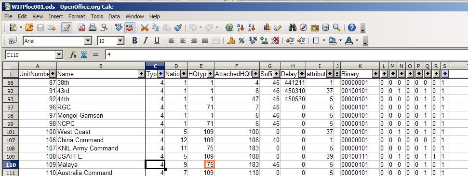
Task: Click the Open file folder icon
Action: tap(29, 28)
